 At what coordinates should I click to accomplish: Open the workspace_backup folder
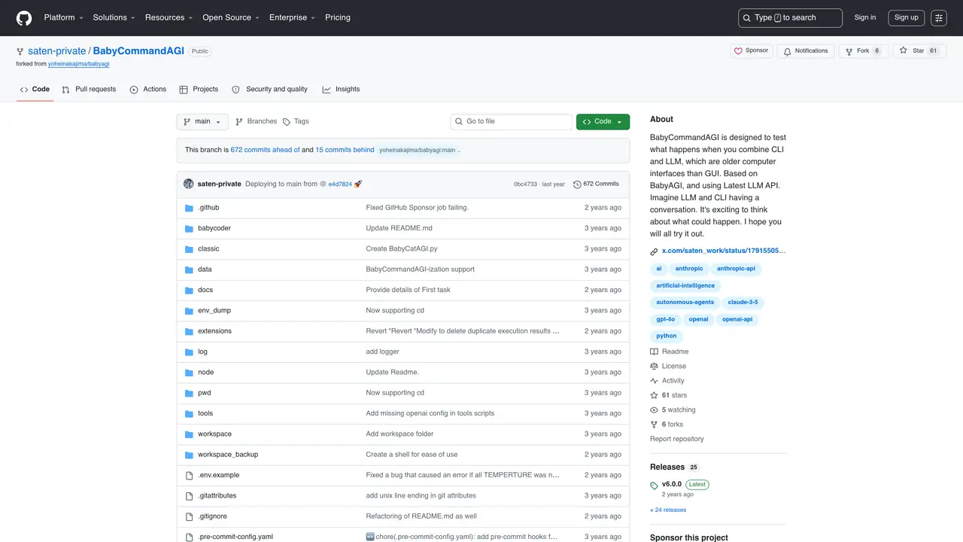pyautogui.click(x=228, y=455)
